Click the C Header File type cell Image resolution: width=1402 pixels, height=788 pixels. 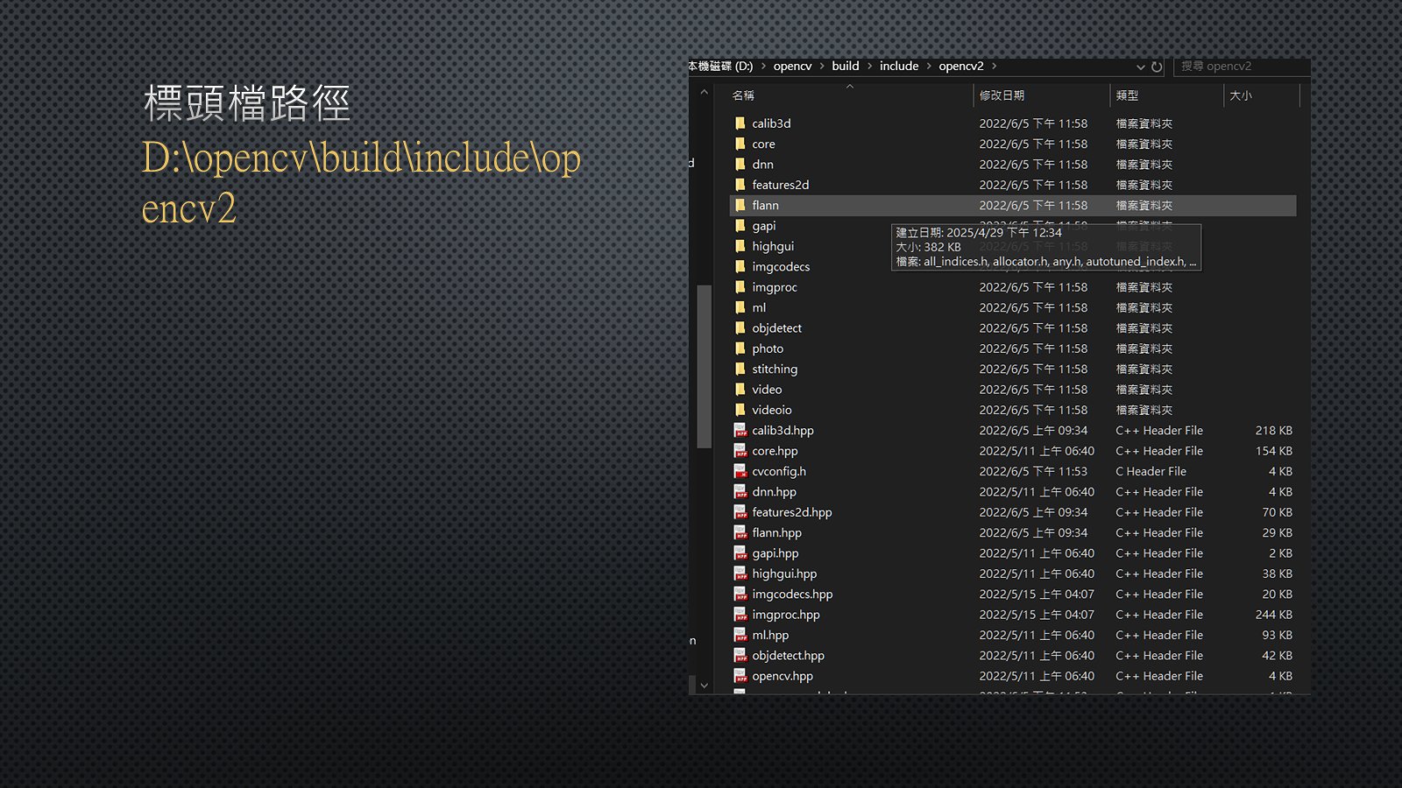pyautogui.click(x=1151, y=471)
